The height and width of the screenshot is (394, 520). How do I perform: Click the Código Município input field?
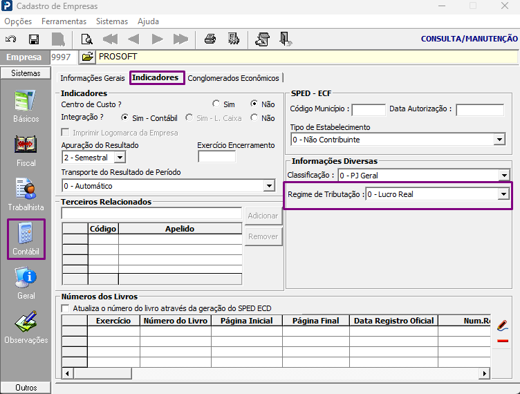click(x=369, y=110)
